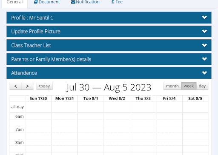Expand the Class Teacher List panel
The width and height of the screenshot is (218, 155).
pos(109,45)
